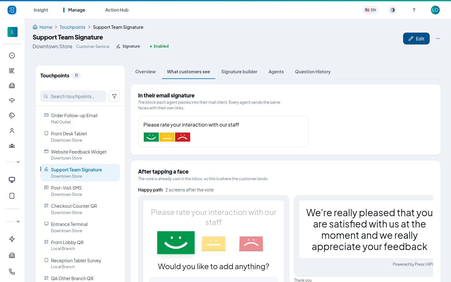Open the EN language selector
451x282 pixels.
click(370, 10)
